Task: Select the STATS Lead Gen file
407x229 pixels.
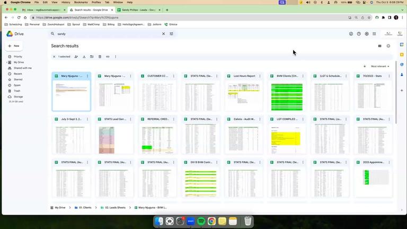Action: point(114,135)
